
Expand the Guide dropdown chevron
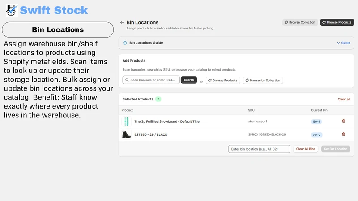click(x=338, y=43)
